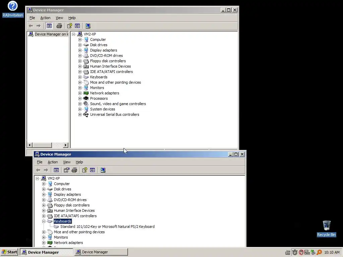Open the File menu in the front Device Manager

click(40, 162)
